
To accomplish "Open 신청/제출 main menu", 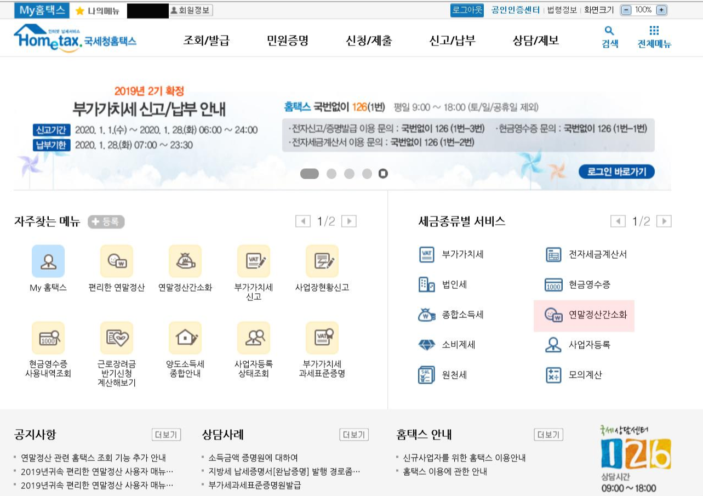I will pos(369,40).
